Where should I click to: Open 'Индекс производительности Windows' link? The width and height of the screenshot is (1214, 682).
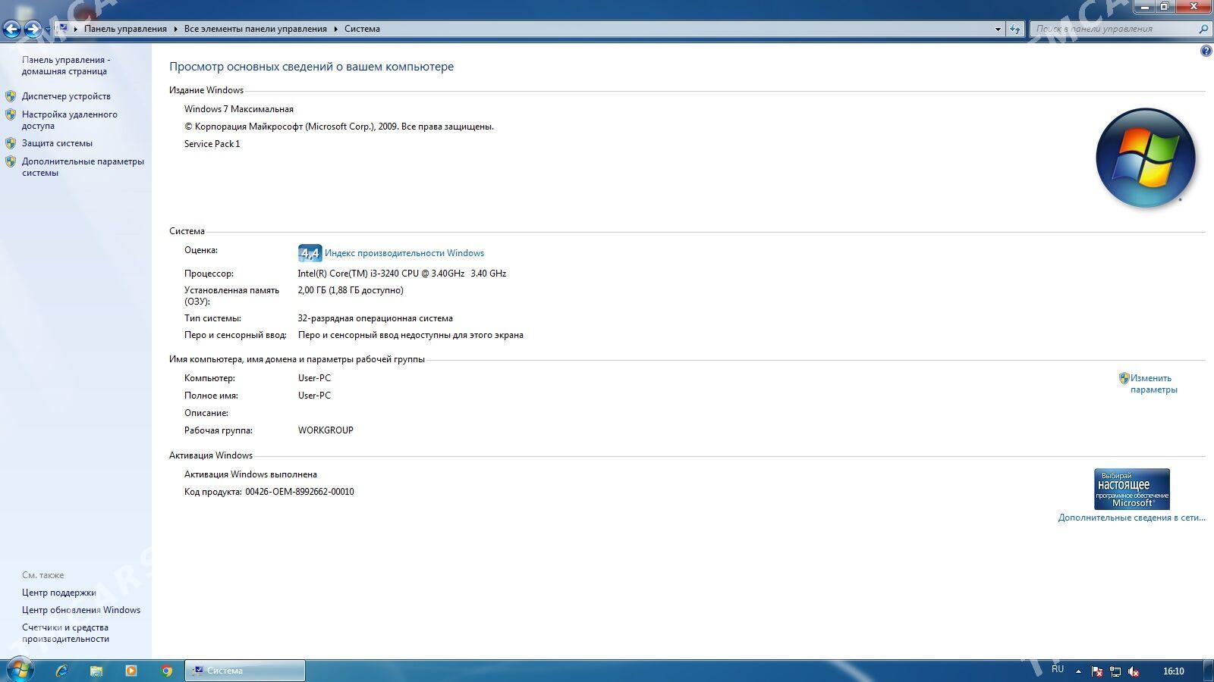[404, 253]
